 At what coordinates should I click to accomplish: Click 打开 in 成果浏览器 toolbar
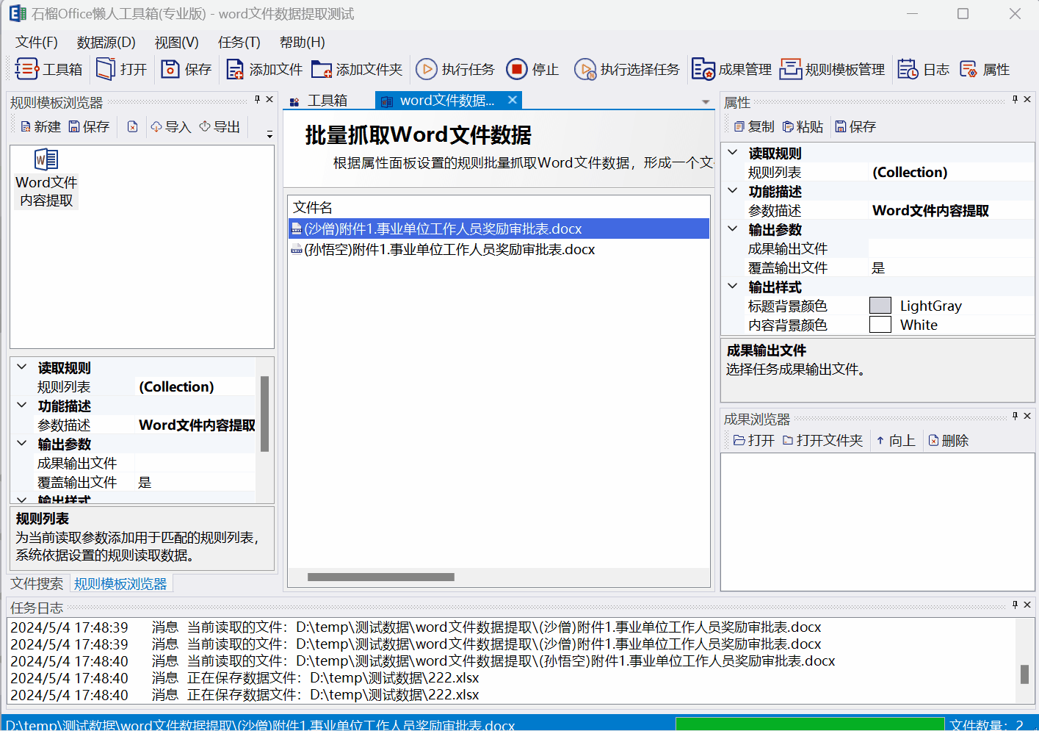[754, 441]
